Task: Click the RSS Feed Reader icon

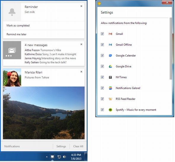Action: (110, 99)
